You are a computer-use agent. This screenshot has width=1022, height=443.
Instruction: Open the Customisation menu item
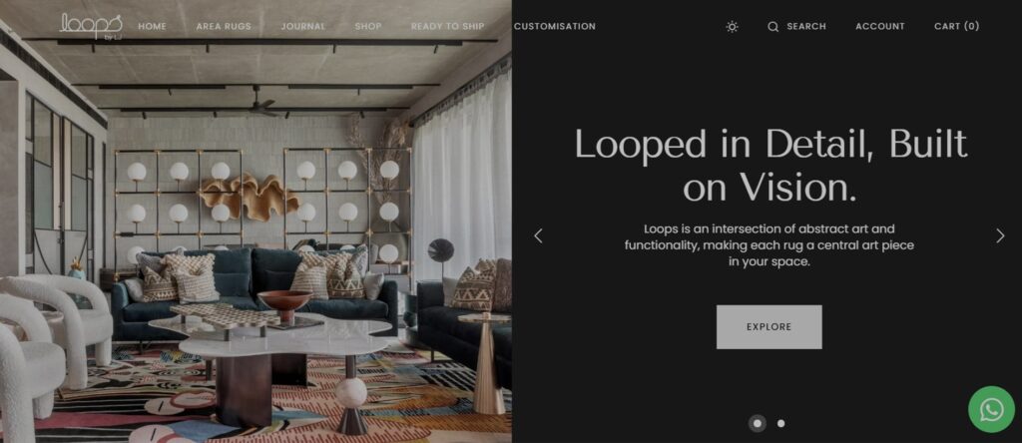(555, 27)
